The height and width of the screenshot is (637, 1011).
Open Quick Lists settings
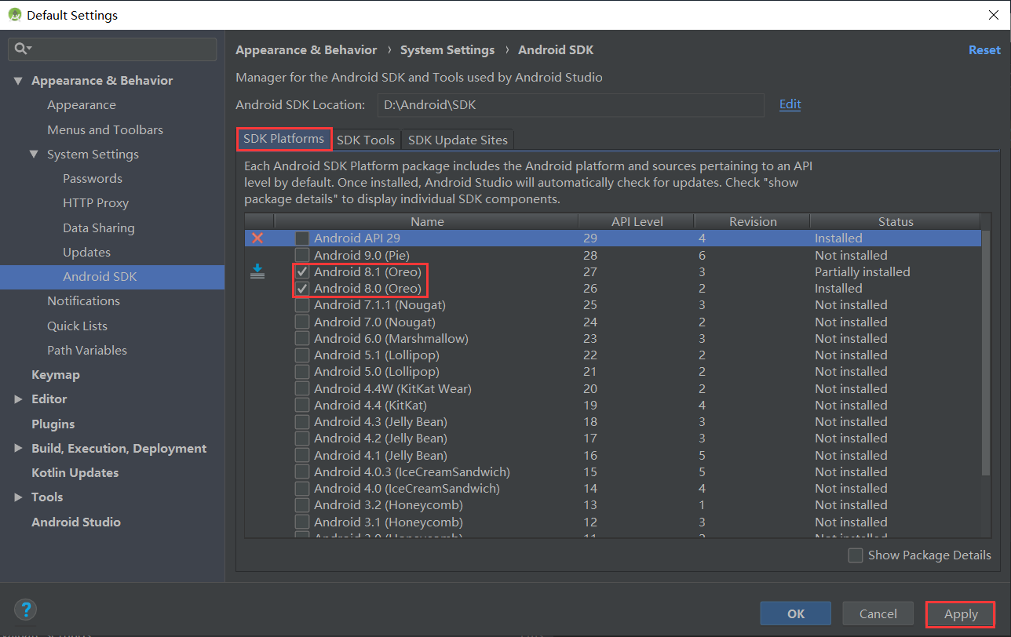coord(77,326)
